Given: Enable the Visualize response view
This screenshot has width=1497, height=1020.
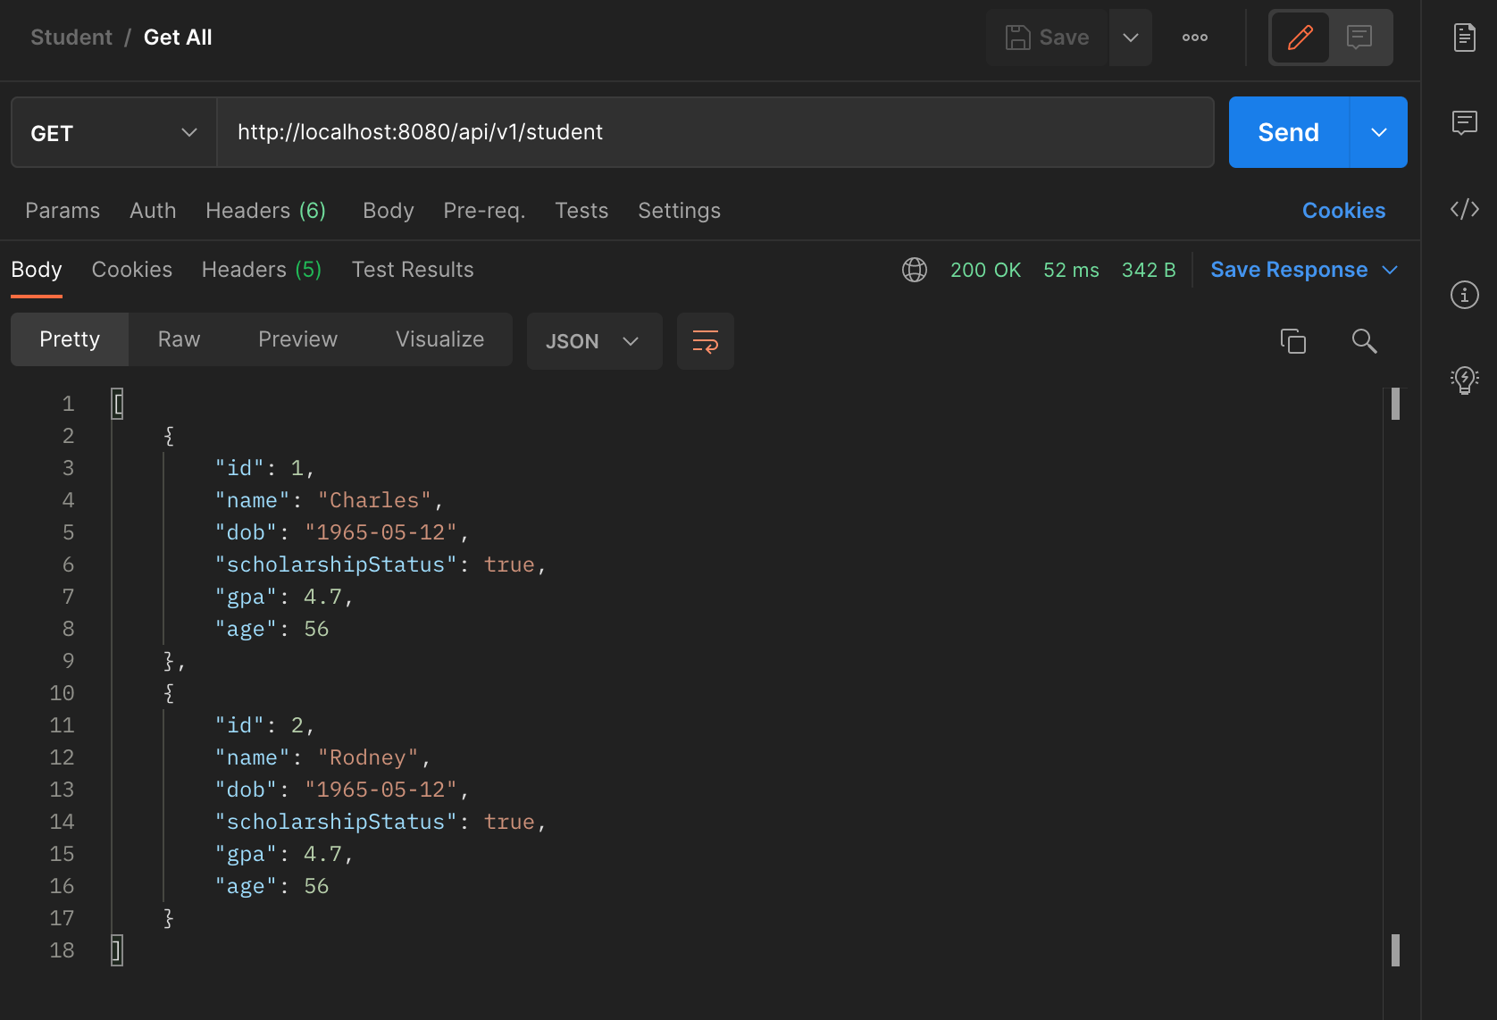Looking at the screenshot, I should tap(439, 339).
